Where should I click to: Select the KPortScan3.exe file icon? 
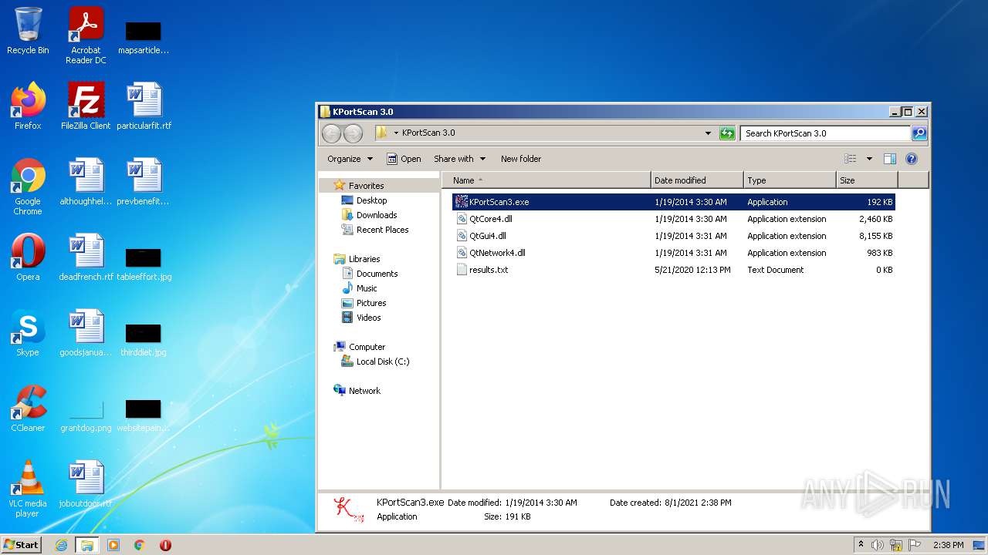tap(462, 202)
